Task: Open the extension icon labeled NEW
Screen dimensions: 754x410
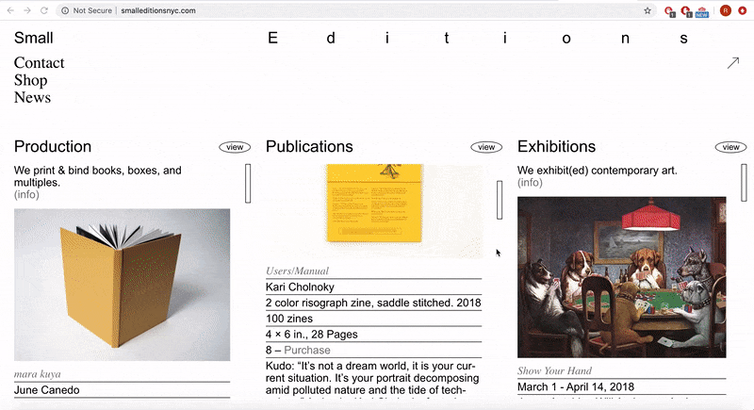Action: tap(702, 11)
